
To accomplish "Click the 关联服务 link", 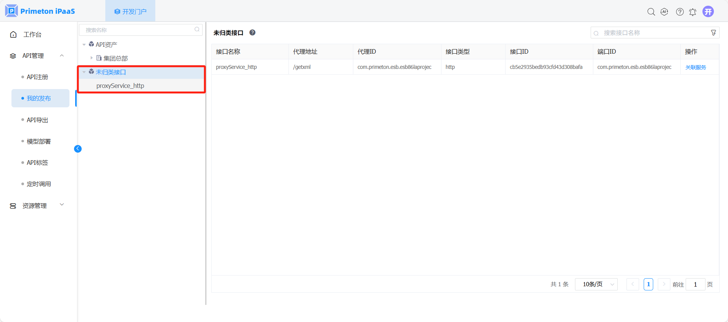I will pos(696,67).
